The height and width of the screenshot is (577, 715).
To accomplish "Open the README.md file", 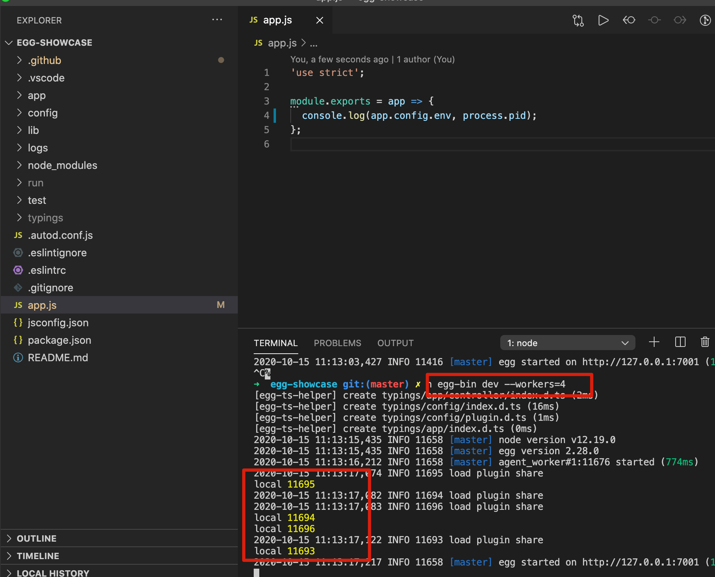I will 58,357.
